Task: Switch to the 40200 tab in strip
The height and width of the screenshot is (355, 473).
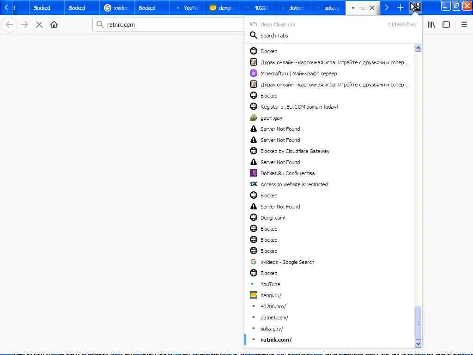Action: pyautogui.click(x=257, y=7)
